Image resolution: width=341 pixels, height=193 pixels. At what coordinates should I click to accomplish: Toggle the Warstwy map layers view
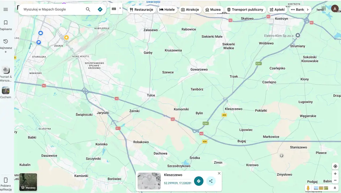(x=28, y=182)
